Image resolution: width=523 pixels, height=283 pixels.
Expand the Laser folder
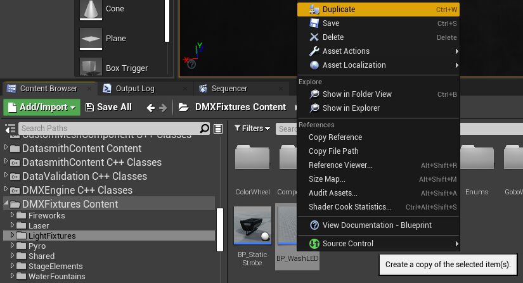[x=12, y=225]
